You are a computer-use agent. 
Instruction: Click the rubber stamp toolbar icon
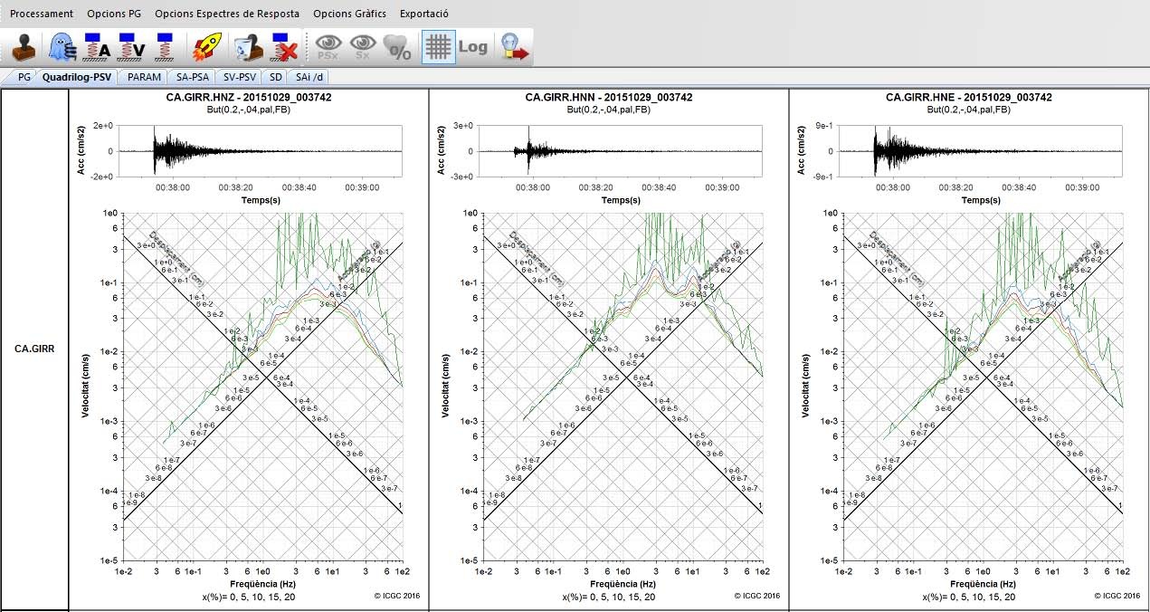click(x=24, y=47)
